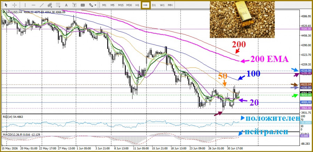Select the trendline drawing tool
313x152 pixels.
pos(42,5)
